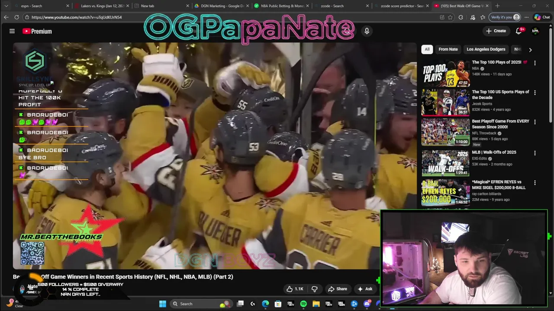554x311 pixels.
Task: Open EFREN REYES $200,000 thumbnail
Action: [445, 192]
